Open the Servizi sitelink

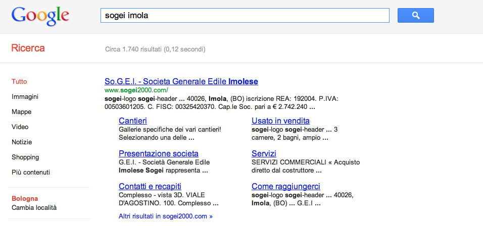coord(264,153)
